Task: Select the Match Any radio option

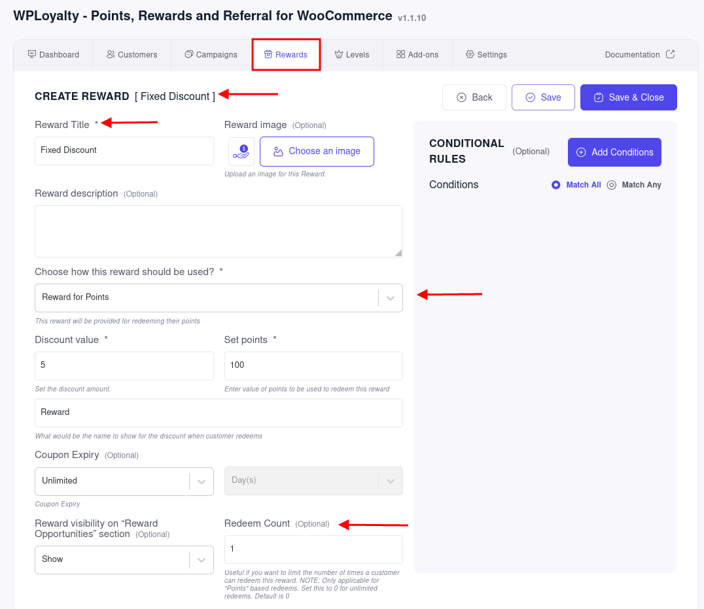Action: [x=612, y=185]
